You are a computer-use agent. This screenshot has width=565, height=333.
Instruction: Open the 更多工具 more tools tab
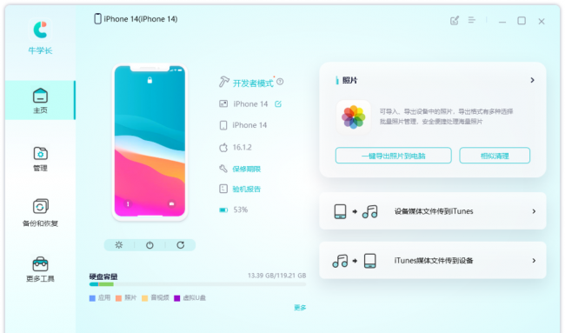tap(40, 270)
